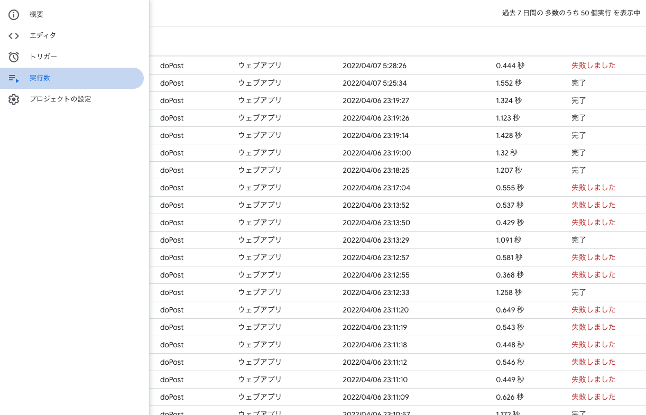Click the angle brackets Editor icon
646x415 pixels.
pos(14,36)
